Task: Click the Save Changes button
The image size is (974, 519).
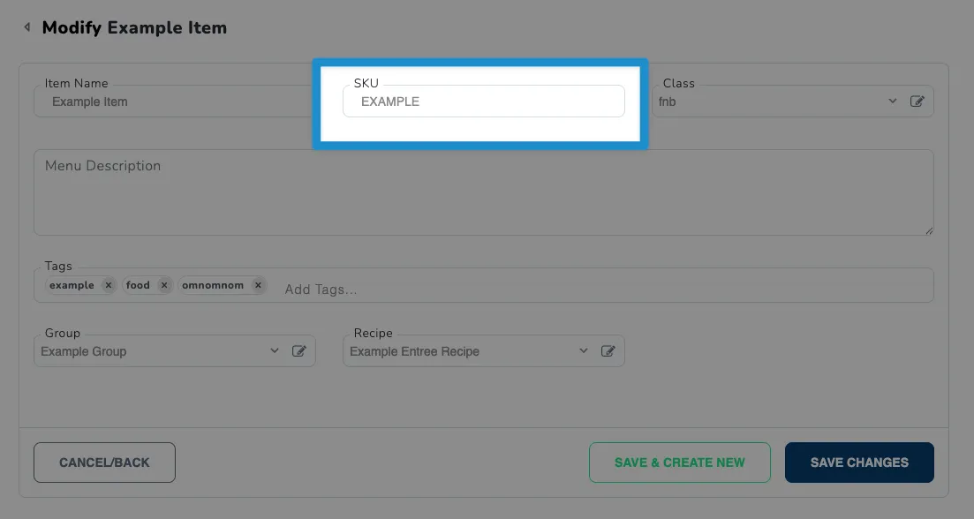Action: pyautogui.click(x=859, y=463)
